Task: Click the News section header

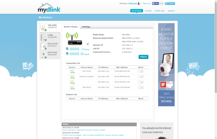Action: [x=99, y=124]
